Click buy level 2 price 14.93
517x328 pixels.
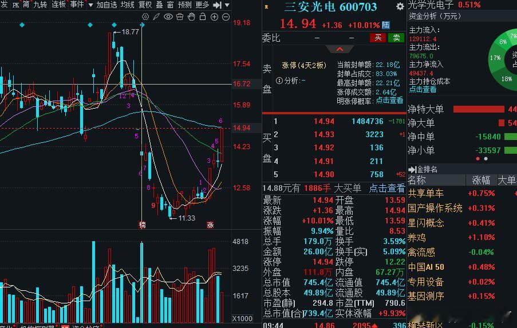324,134
